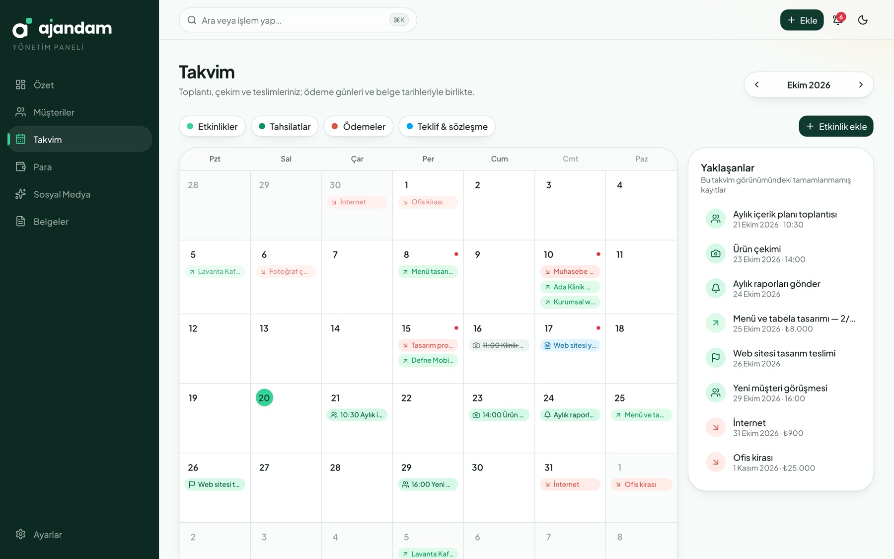
Task: Toggle the Teklif & sözleşme filter chip
Action: coord(447,126)
